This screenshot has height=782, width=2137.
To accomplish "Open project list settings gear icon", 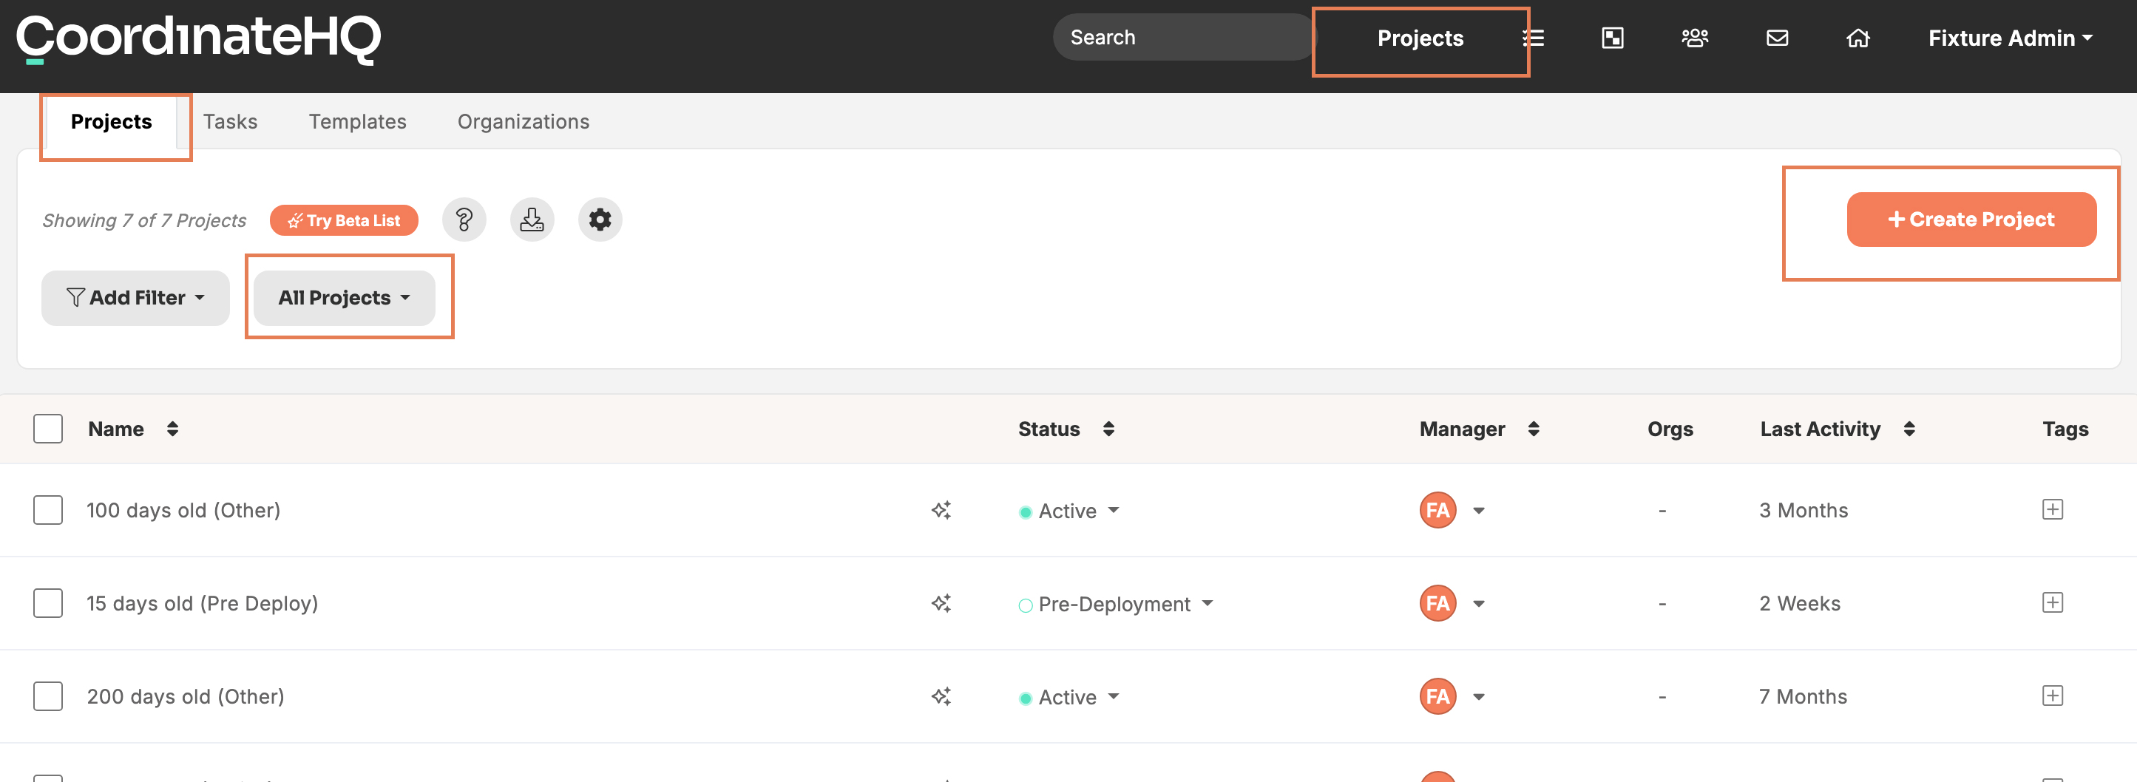I will (x=600, y=220).
